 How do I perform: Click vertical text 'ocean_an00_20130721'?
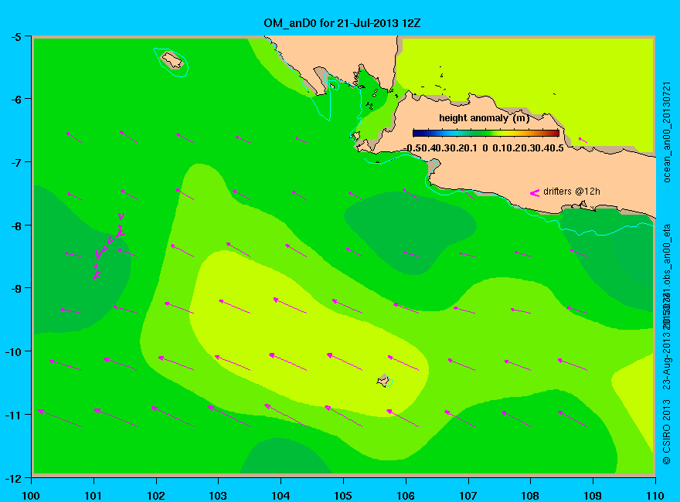coord(667,132)
